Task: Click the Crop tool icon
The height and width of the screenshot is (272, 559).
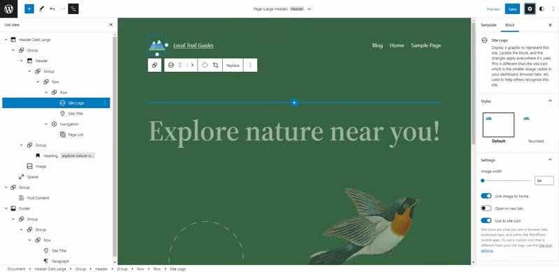Action: pyautogui.click(x=216, y=65)
